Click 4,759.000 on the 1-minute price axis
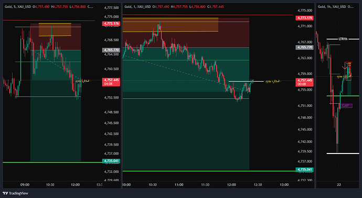 (305, 74)
